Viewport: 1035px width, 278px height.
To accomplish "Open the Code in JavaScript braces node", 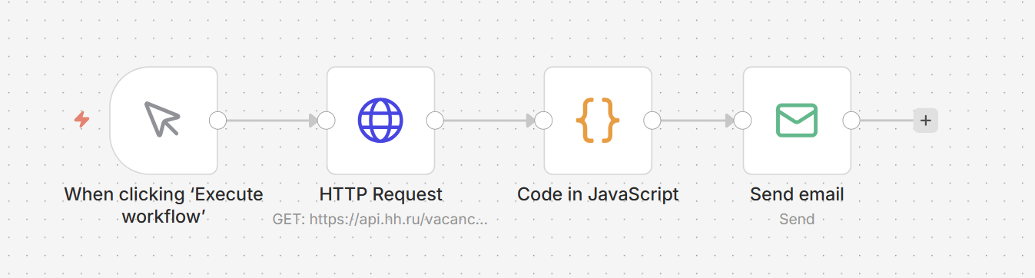I will coord(598,121).
